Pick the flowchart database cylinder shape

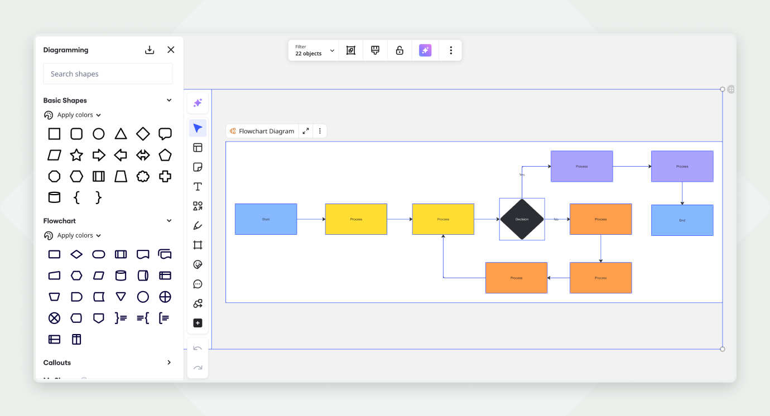click(121, 275)
